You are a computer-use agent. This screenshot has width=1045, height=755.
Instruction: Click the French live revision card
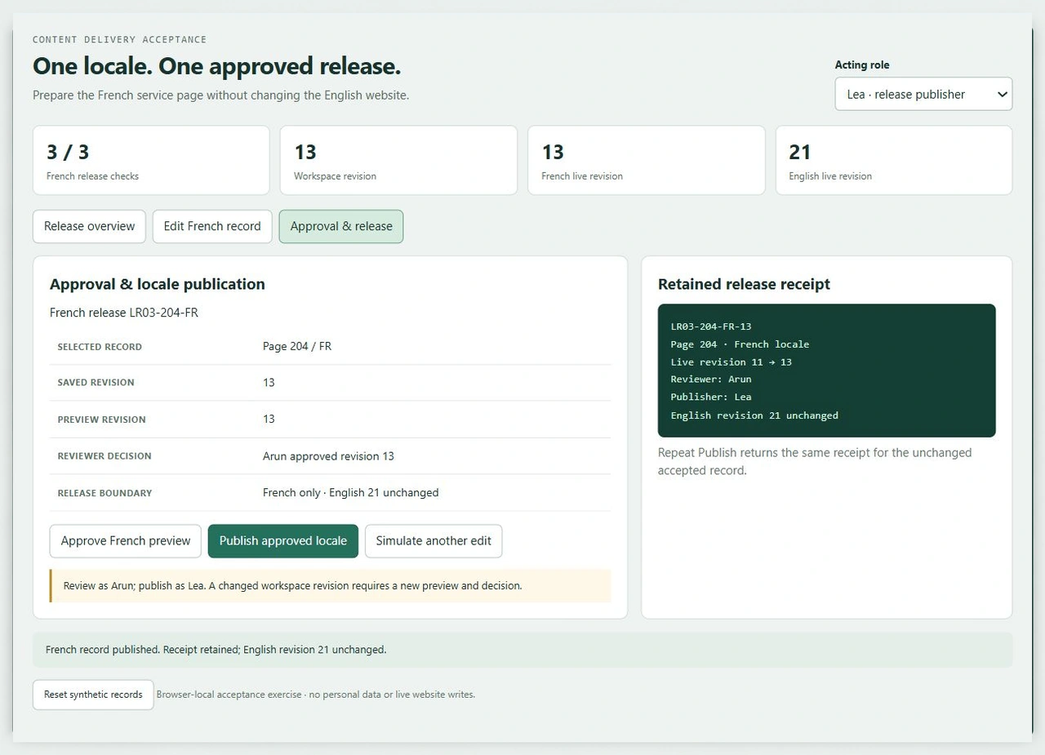(647, 160)
